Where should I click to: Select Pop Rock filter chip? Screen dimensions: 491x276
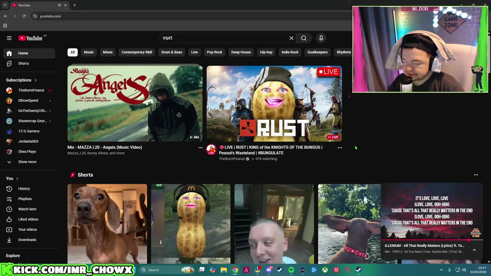coord(214,52)
